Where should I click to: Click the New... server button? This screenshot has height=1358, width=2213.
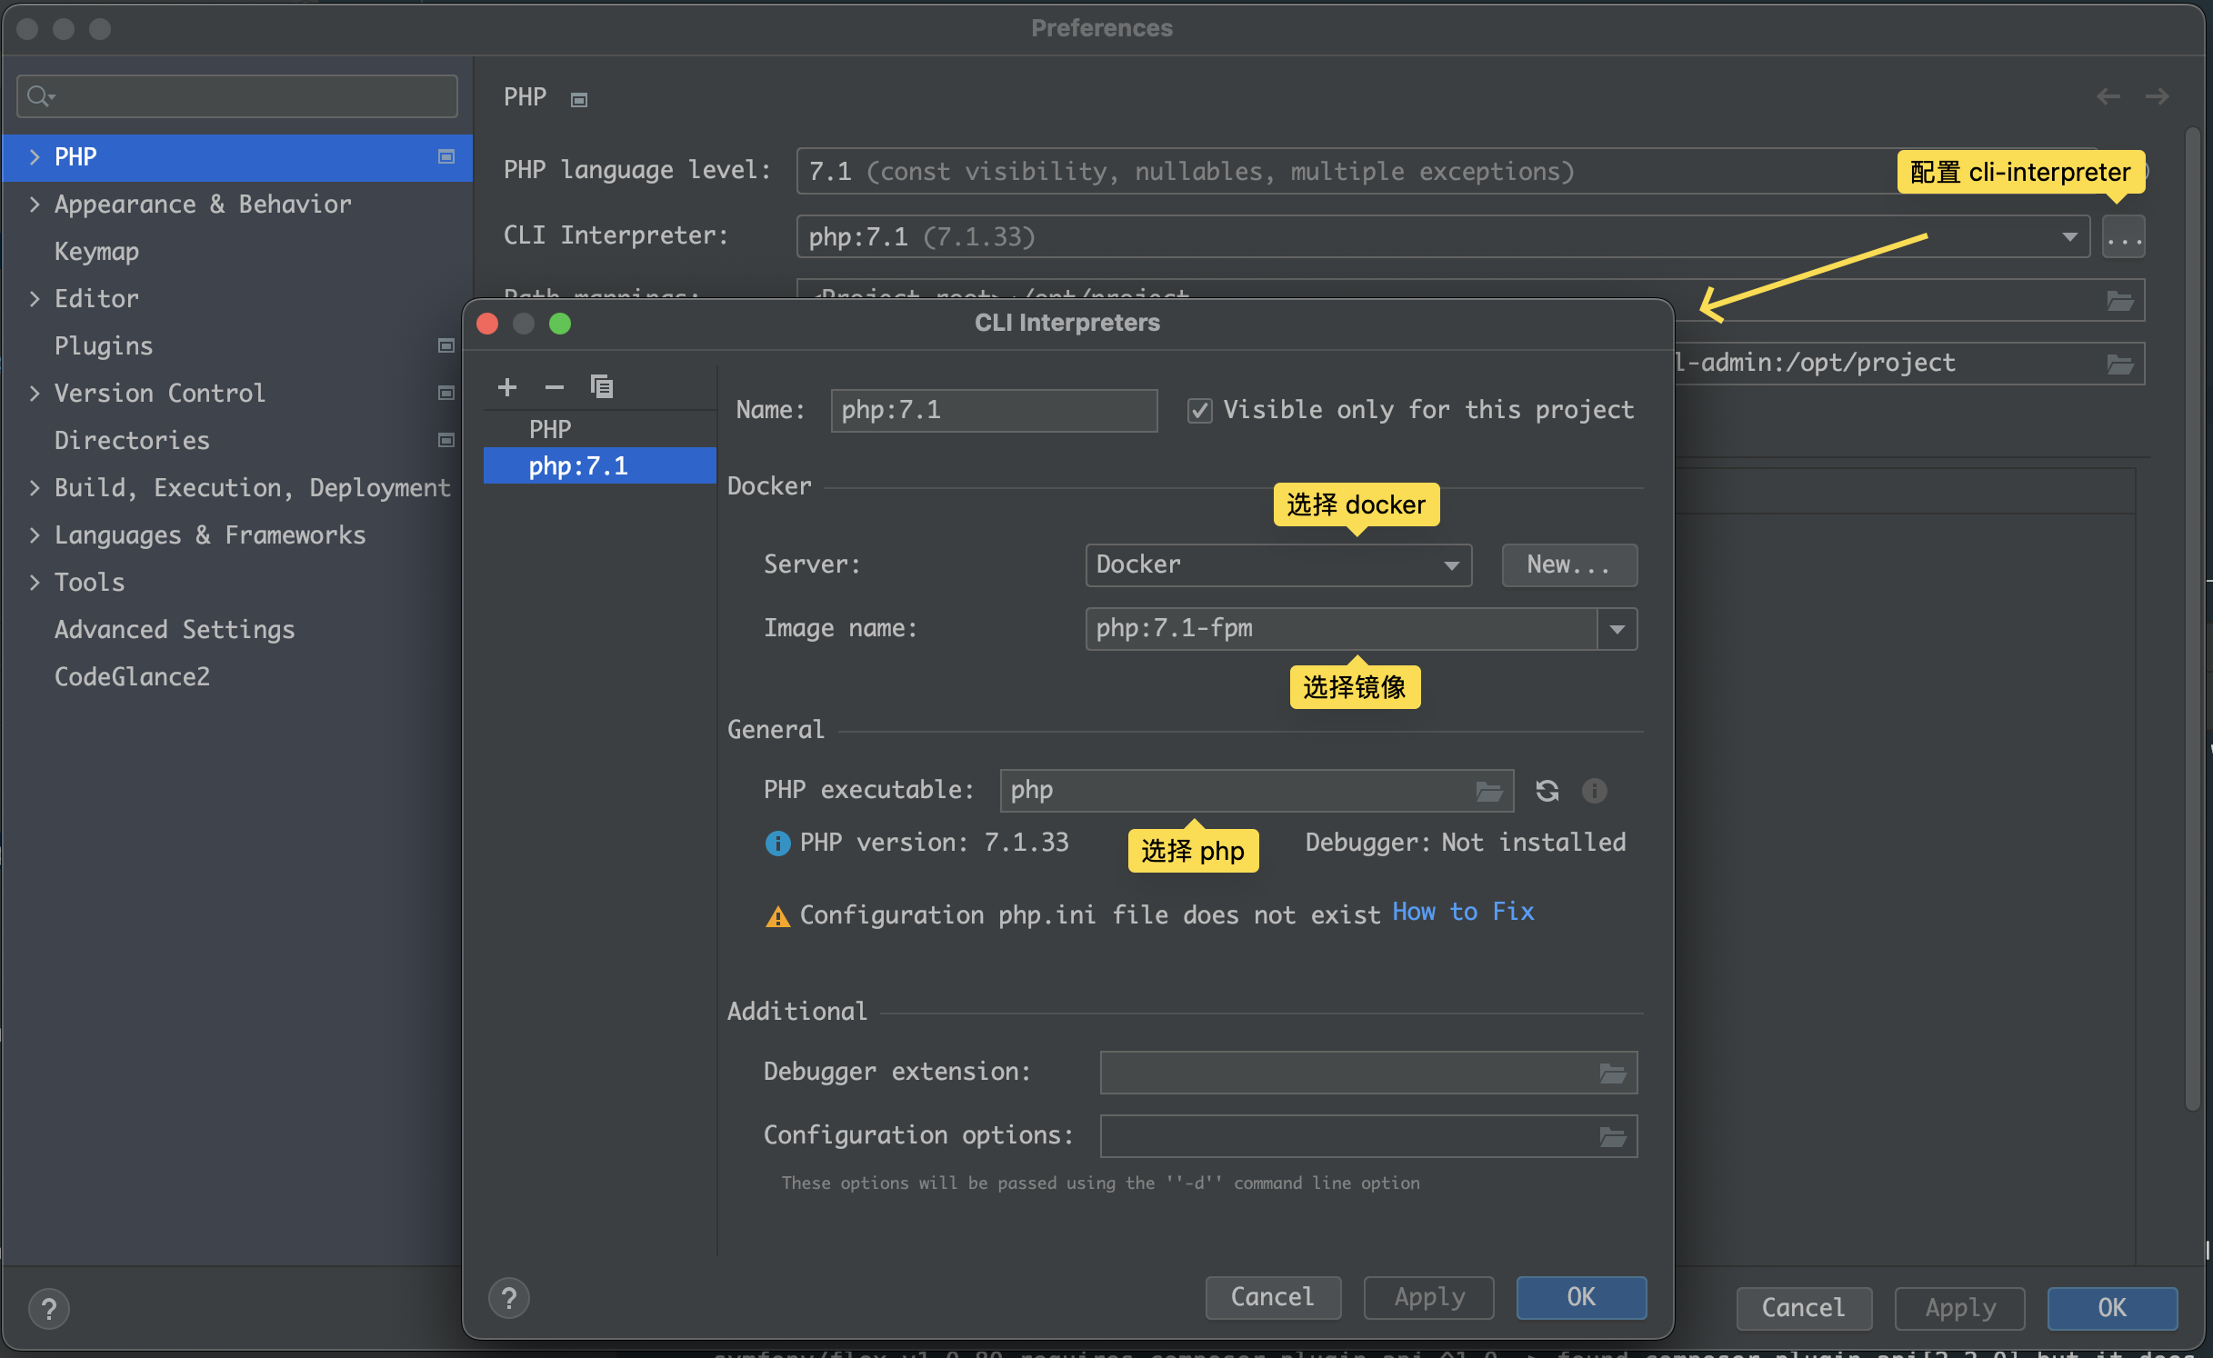point(1568,565)
